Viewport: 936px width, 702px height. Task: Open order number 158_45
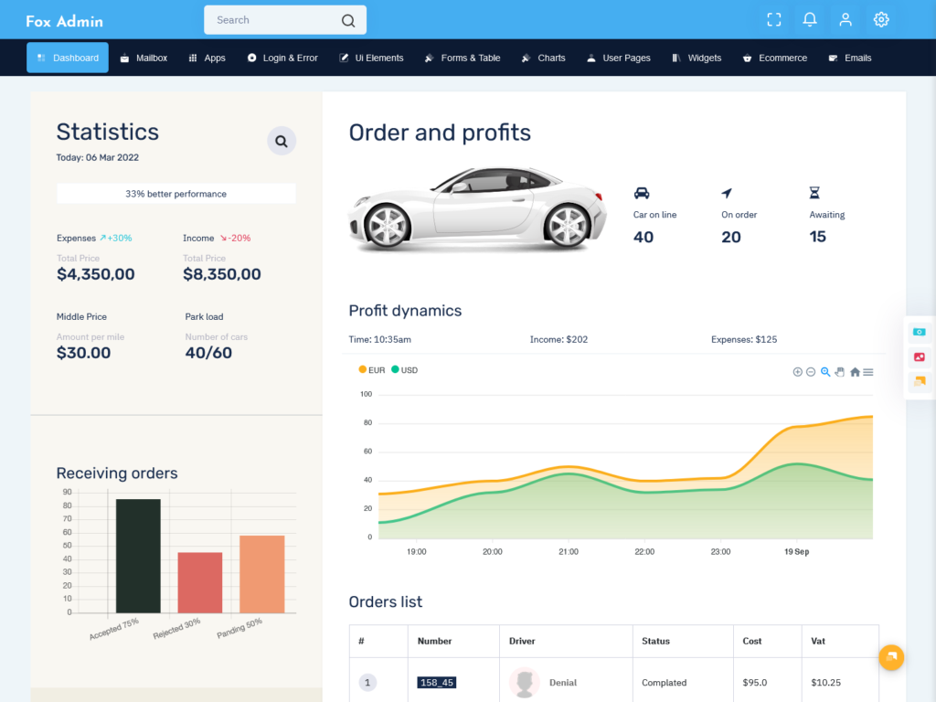click(x=437, y=682)
